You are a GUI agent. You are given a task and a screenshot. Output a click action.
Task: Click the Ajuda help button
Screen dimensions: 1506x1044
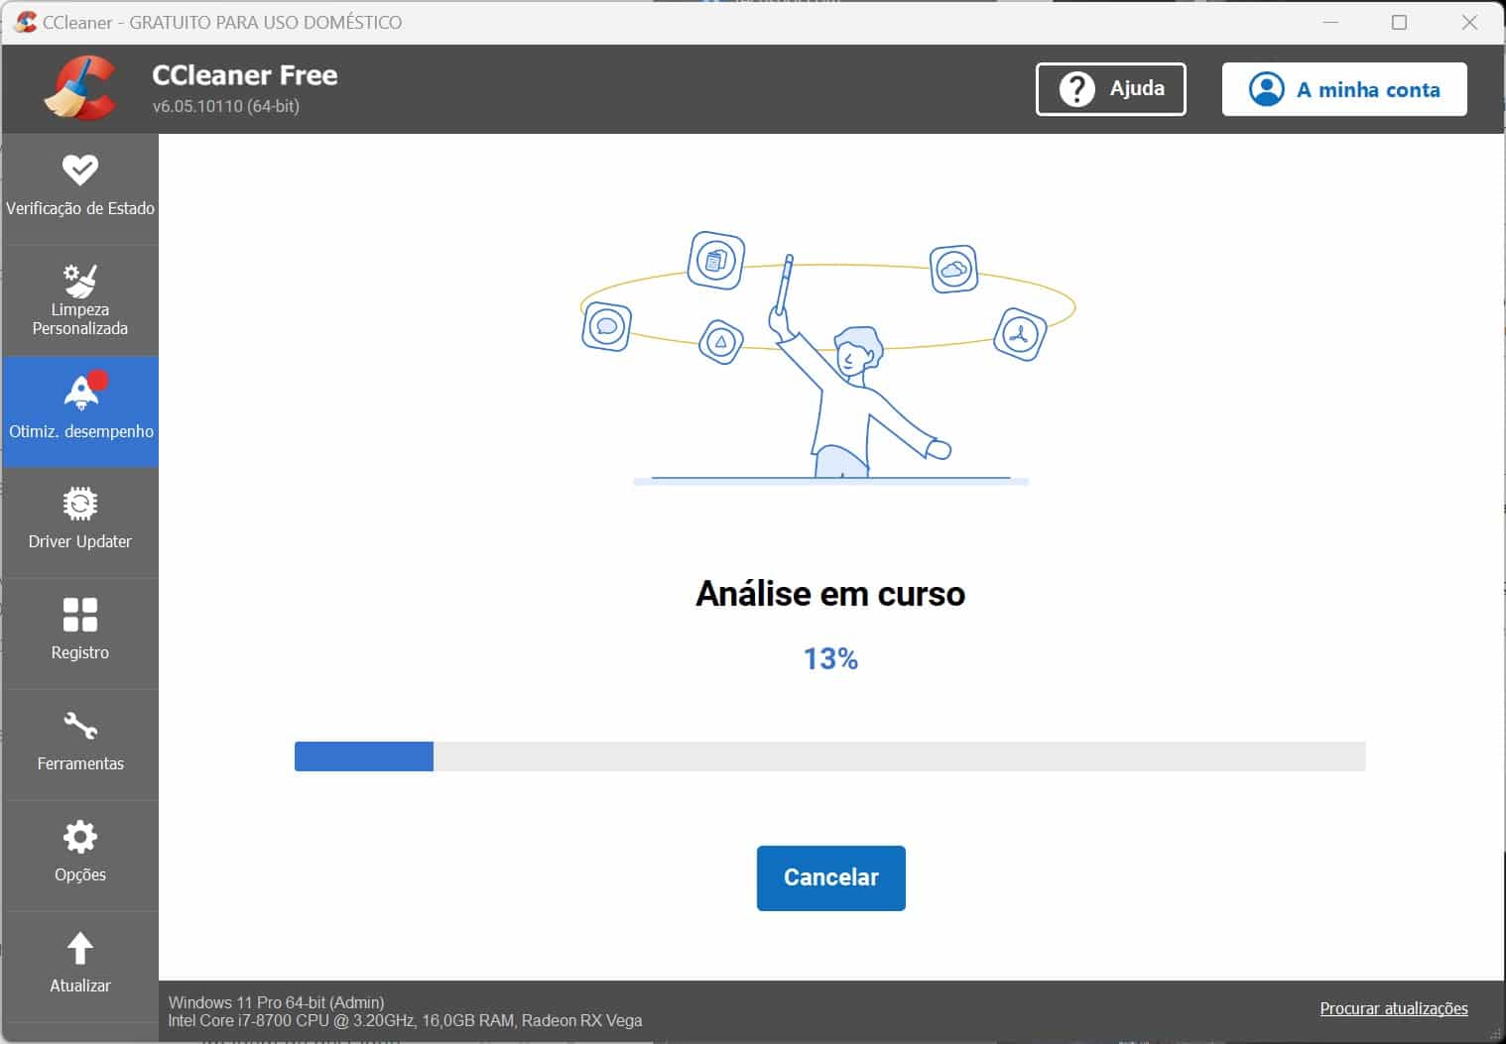click(1110, 89)
